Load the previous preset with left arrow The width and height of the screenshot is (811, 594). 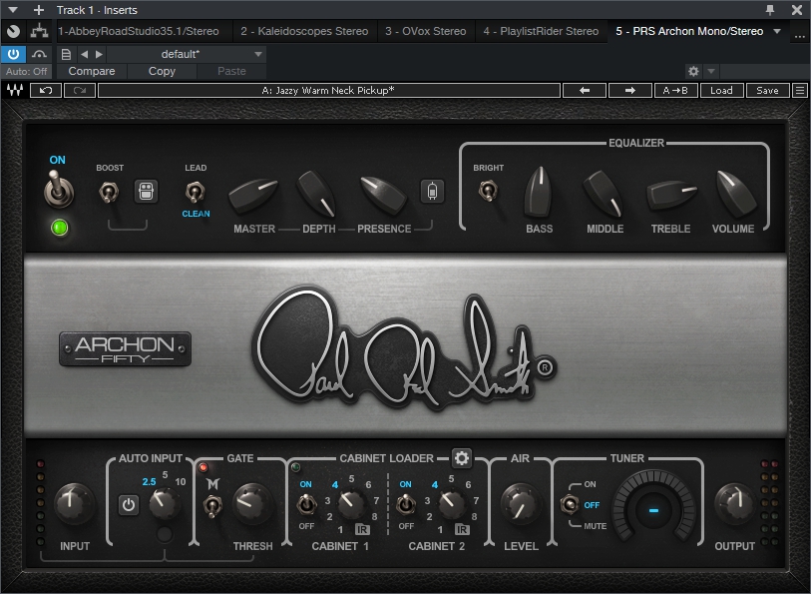pos(585,90)
